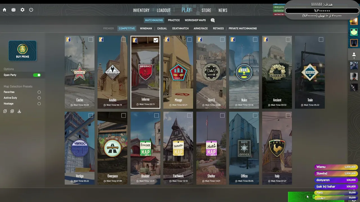
Task: Switch to the Workshop Maps tab
Action: coord(195,20)
